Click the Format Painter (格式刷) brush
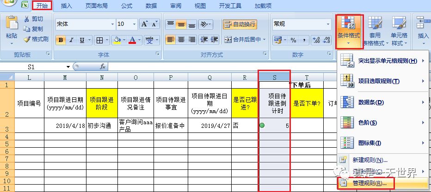 (x=27, y=39)
